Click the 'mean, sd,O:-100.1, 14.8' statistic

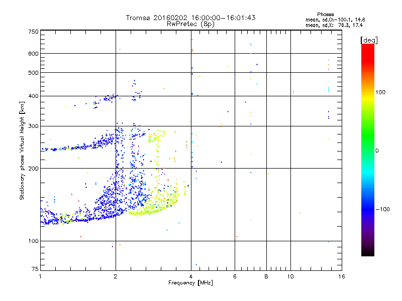coord(335,20)
